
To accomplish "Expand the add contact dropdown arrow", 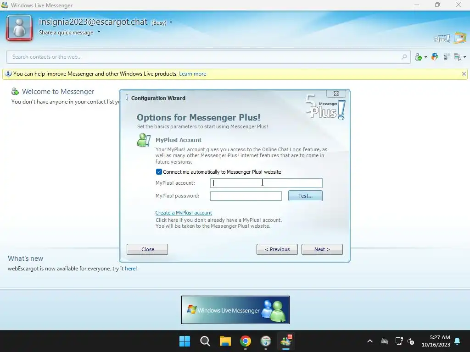I will tap(425, 57).
